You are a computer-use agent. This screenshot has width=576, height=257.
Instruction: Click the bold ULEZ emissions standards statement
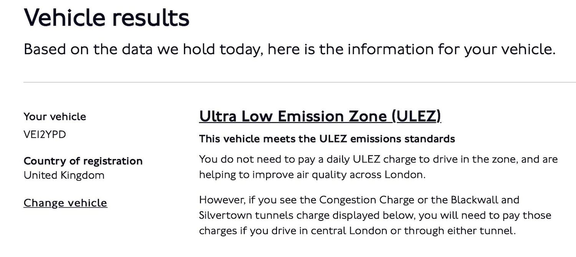[x=327, y=139]
